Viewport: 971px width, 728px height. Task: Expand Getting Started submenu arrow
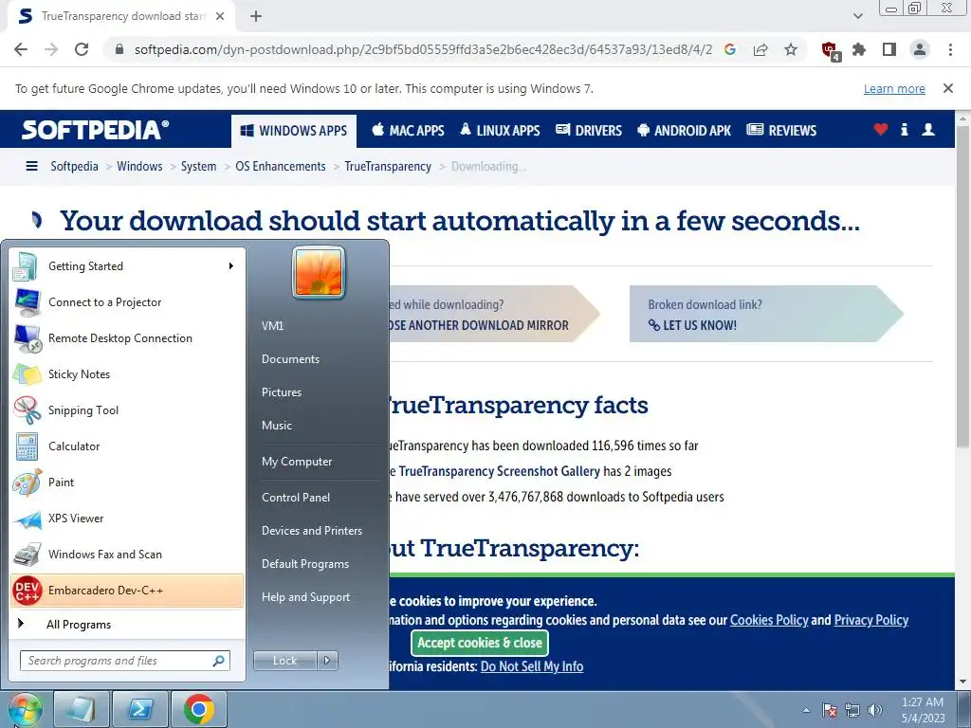pos(231,266)
